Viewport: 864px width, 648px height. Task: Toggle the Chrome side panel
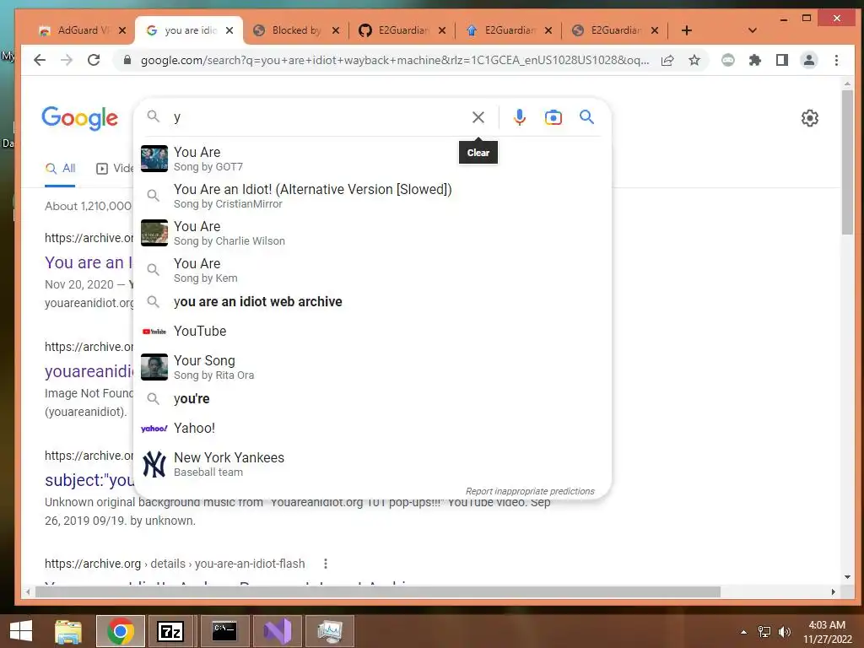coord(782,60)
